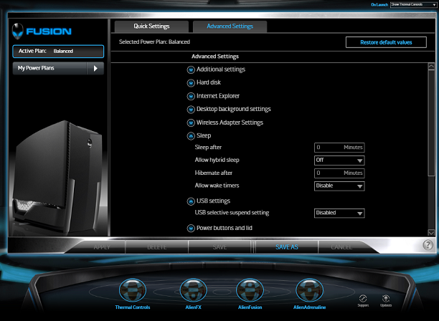Click the Alienware head logo
439x321 pixels.
pyautogui.click(x=18, y=31)
